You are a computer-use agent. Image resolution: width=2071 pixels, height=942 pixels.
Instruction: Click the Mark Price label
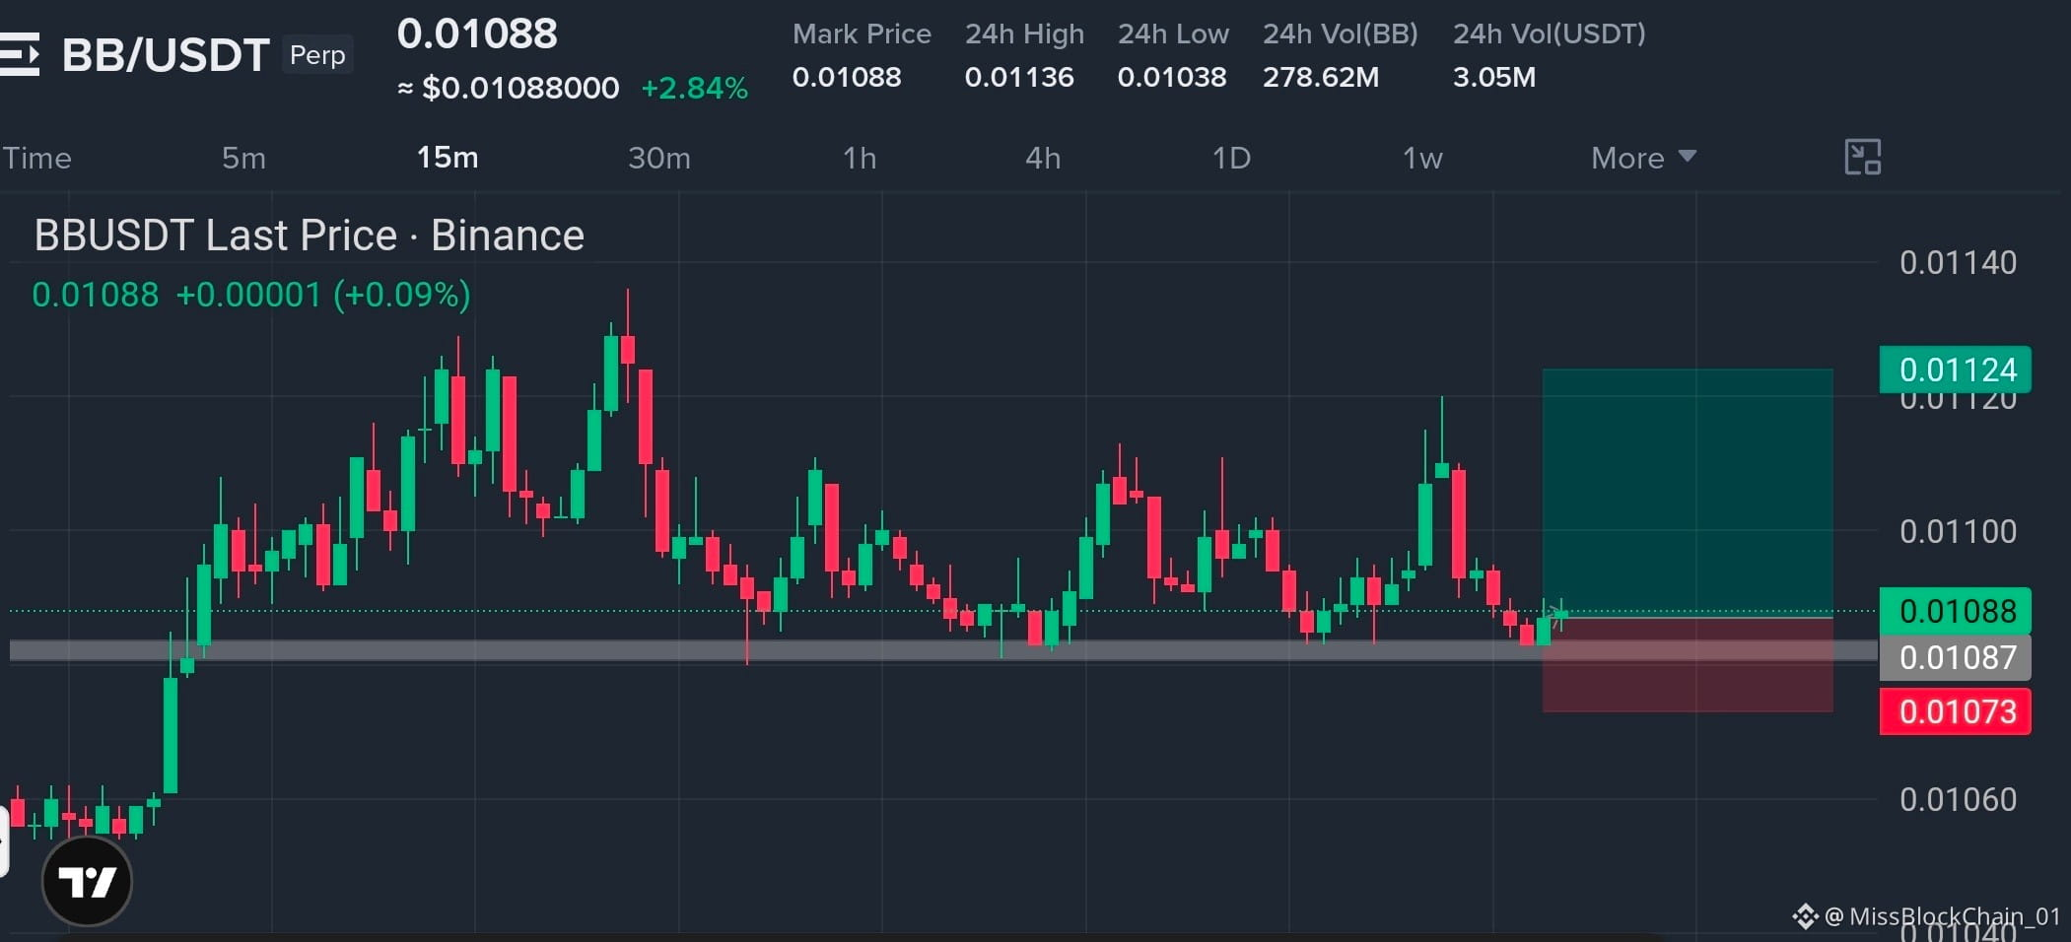[x=862, y=34]
